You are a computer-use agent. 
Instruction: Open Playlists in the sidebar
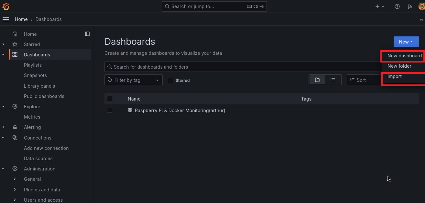click(33, 65)
